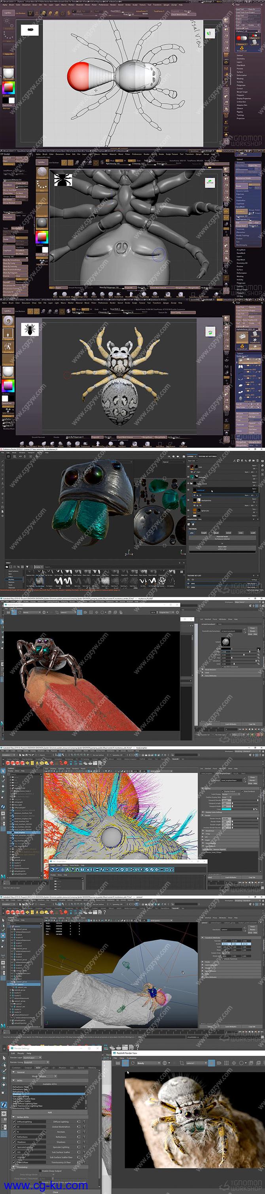Expand Unified Skin in the ZSphere Tool panel
265x1194 pixels.
tap(241, 102)
